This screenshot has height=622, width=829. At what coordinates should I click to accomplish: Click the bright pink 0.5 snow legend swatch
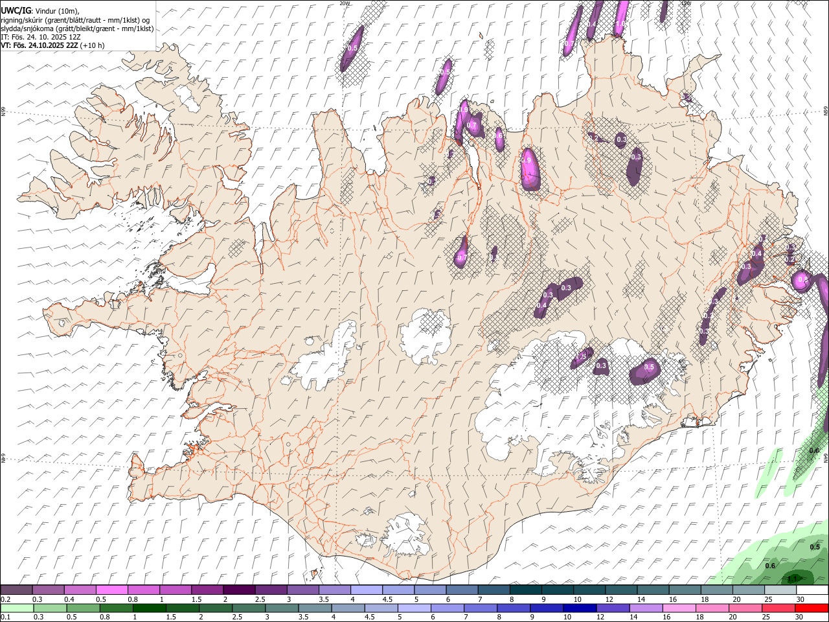111,590
